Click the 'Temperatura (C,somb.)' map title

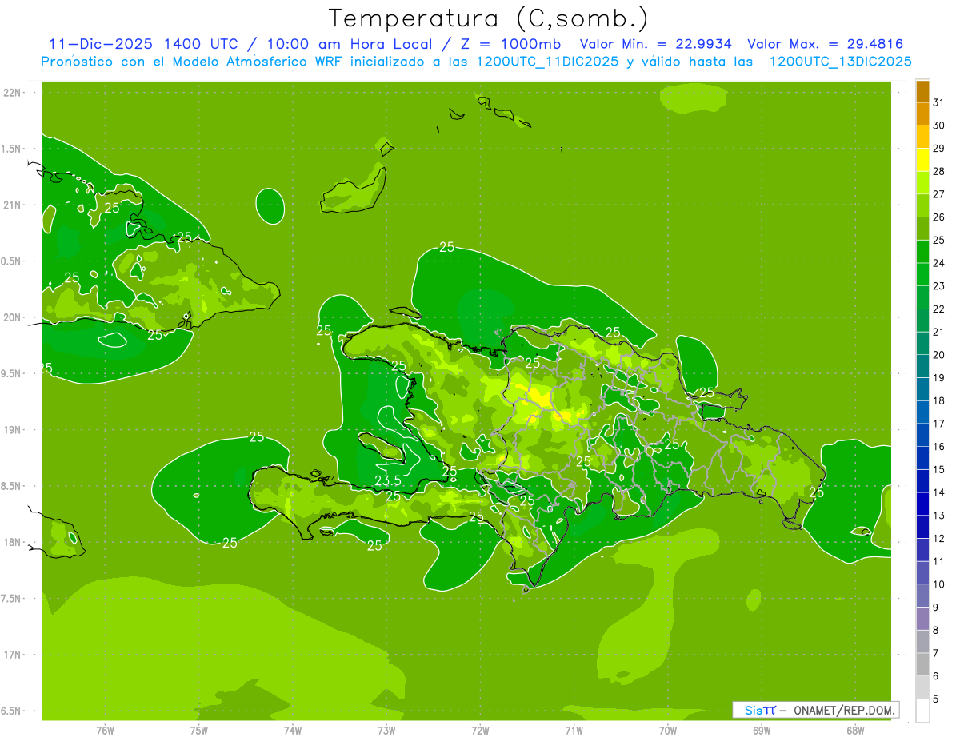pos(489,19)
